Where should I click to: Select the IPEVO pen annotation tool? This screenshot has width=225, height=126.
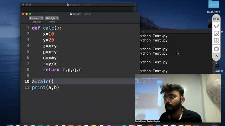point(216,26)
